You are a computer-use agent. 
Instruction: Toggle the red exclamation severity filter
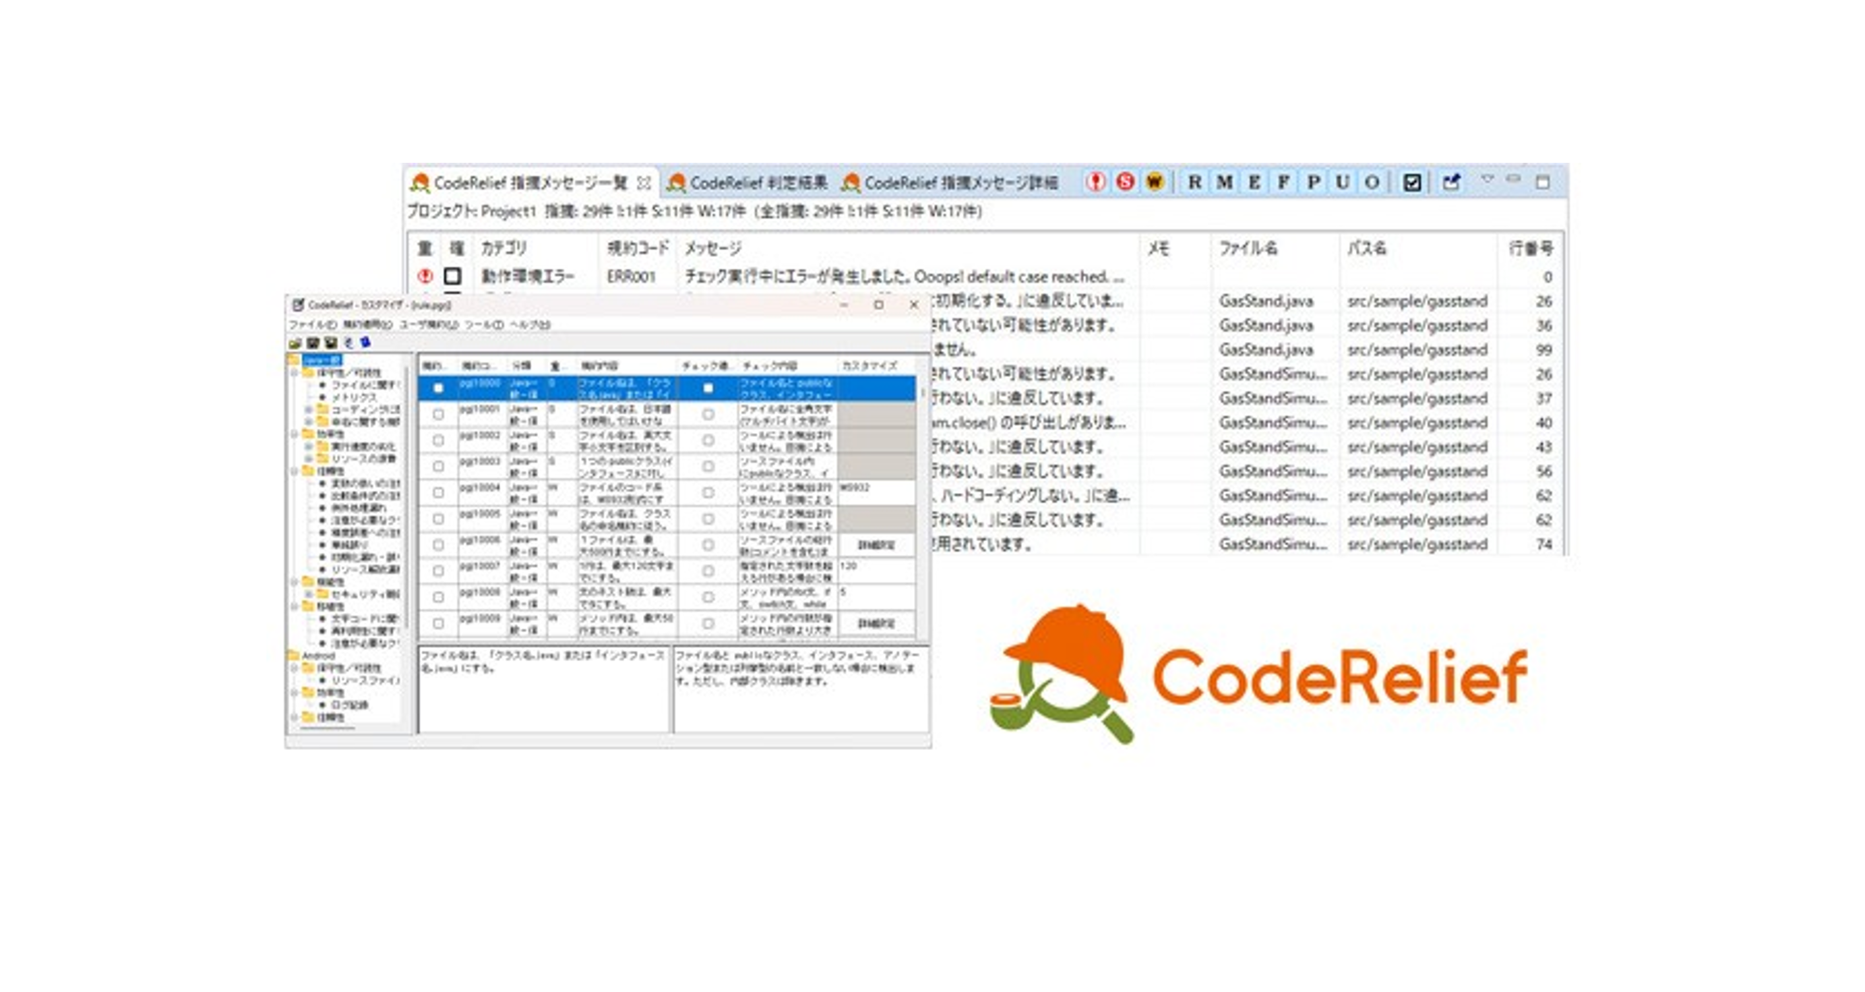click(1096, 182)
